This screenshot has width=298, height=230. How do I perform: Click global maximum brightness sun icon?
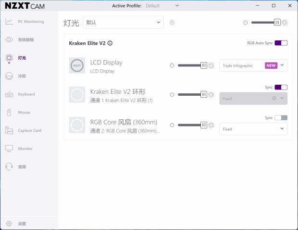(285, 23)
